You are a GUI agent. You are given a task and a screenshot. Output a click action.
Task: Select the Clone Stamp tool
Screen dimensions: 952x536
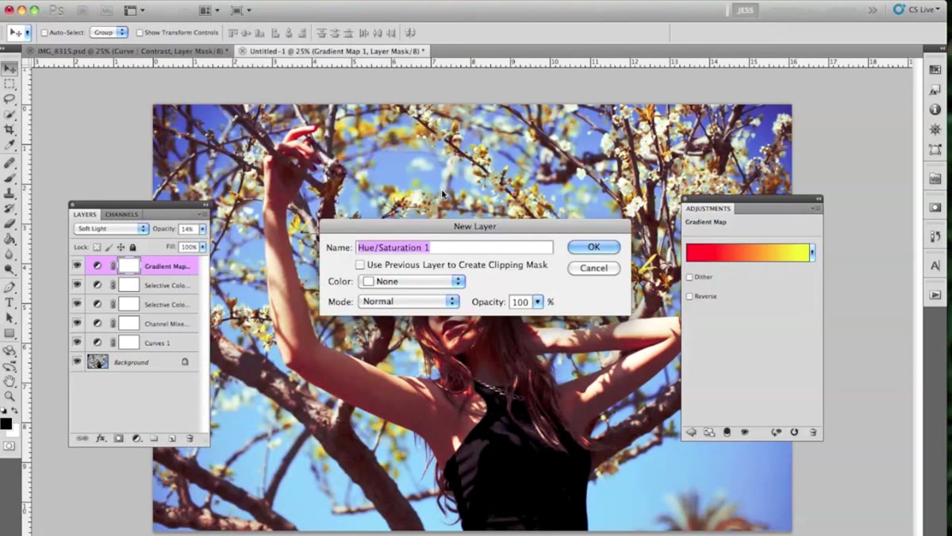click(x=10, y=193)
